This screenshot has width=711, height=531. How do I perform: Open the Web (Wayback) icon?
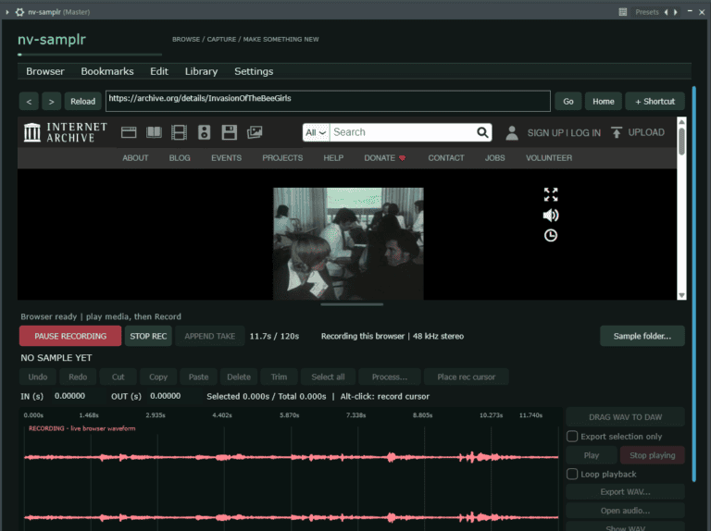point(129,132)
